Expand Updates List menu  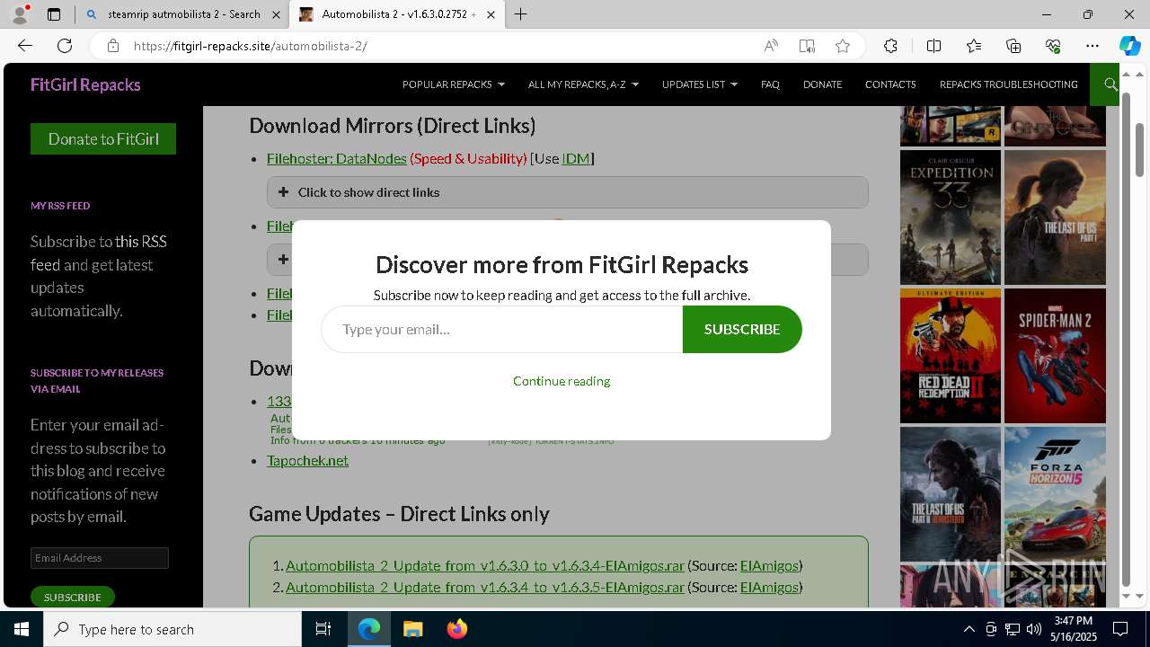(x=699, y=84)
